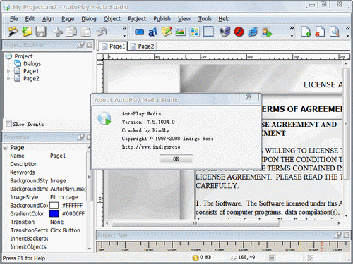Image resolution: width=353 pixels, height=264 pixels.
Task: Expand the Page1 tree node
Action: click(x=8, y=71)
